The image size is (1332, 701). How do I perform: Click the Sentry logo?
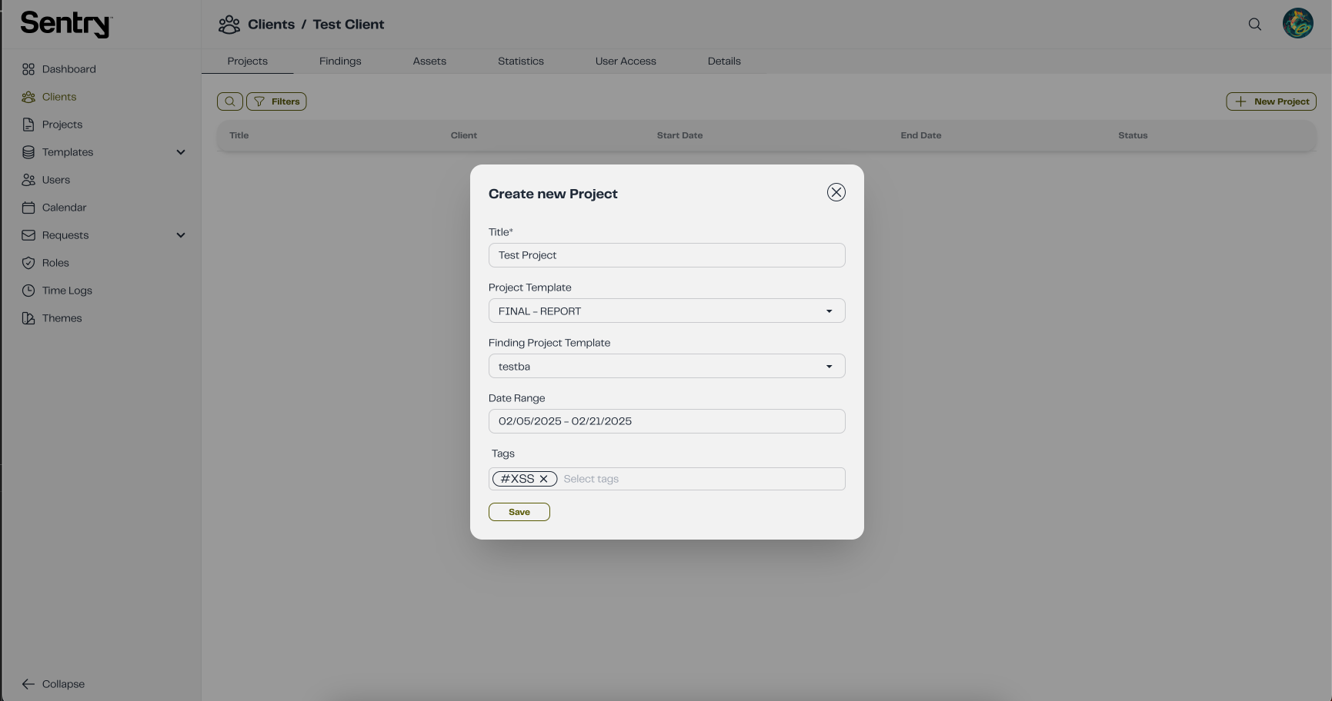click(66, 25)
